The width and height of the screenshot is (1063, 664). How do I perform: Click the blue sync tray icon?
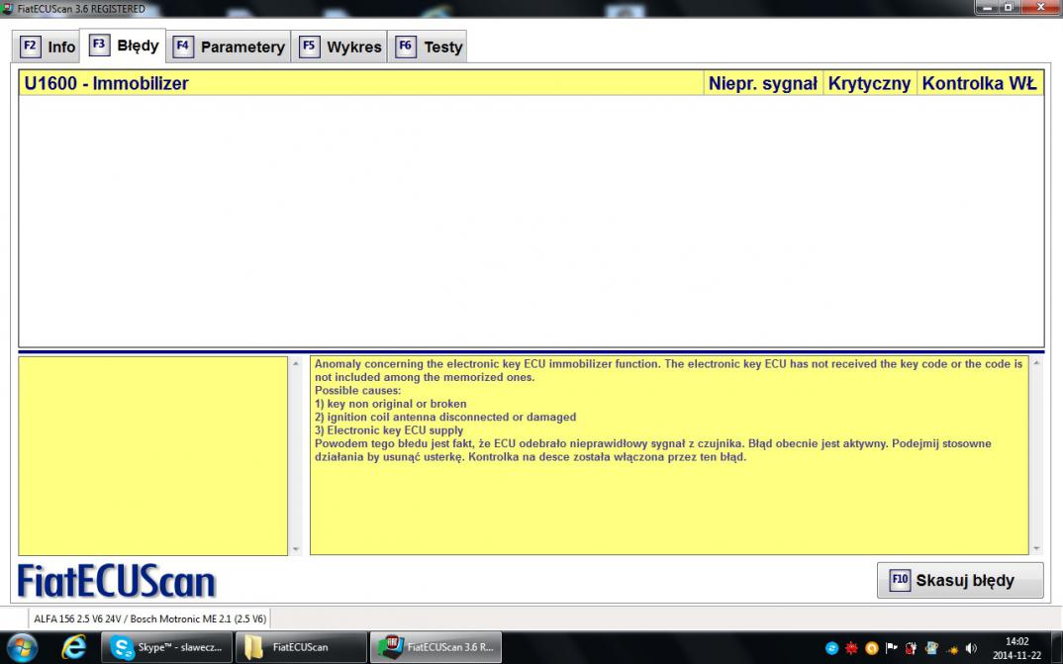(831, 648)
